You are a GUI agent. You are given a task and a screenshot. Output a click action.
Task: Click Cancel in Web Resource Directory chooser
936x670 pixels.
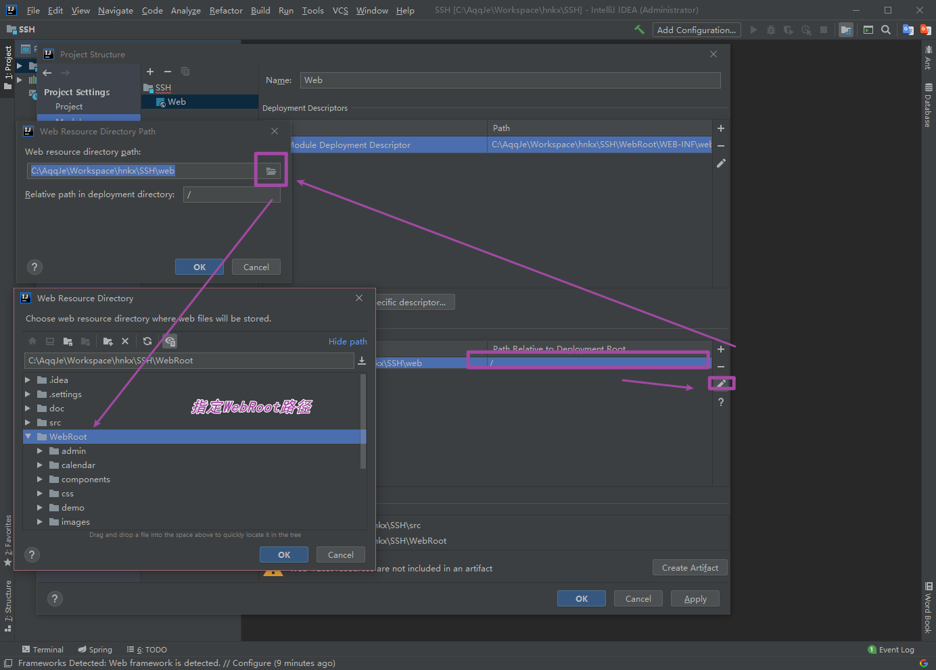coord(341,555)
